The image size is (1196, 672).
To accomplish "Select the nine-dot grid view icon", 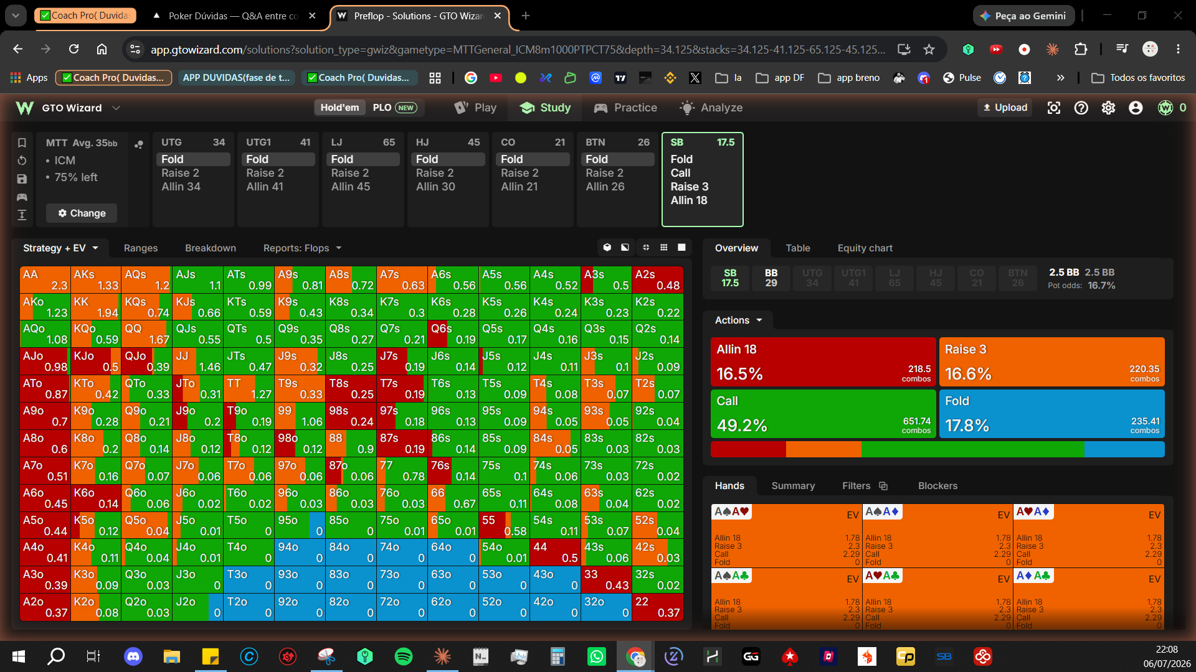I will tap(664, 248).
